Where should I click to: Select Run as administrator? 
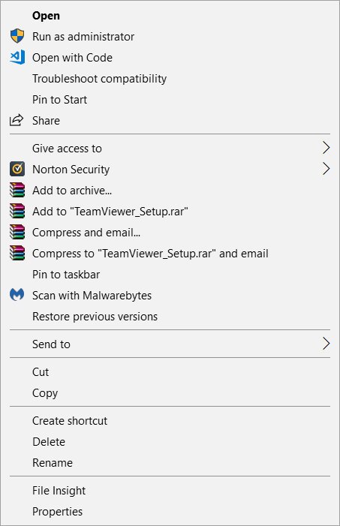click(x=170, y=36)
